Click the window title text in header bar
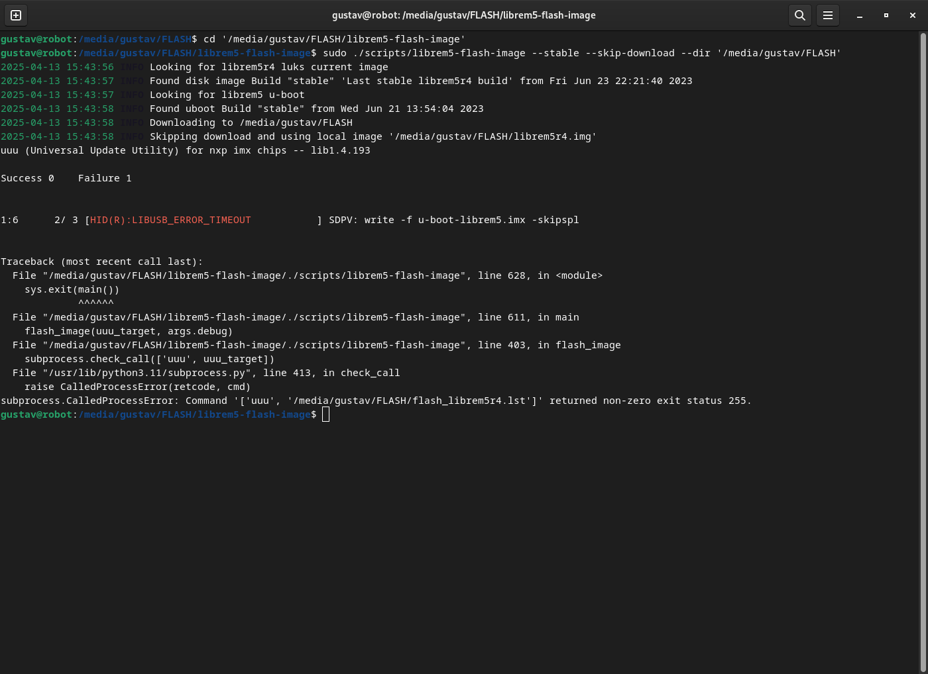The width and height of the screenshot is (928, 674). click(x=464, y=15)
